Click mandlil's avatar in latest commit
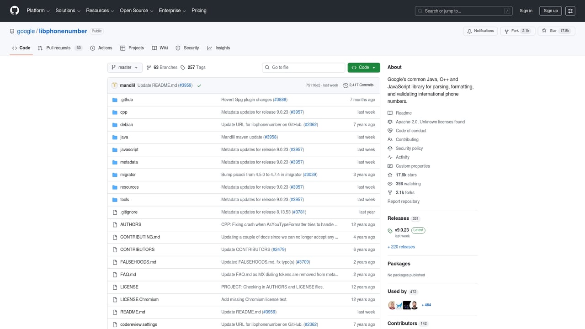 pos(114,85)
